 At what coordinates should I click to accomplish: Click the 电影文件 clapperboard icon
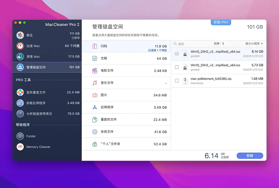pos(95,71)
